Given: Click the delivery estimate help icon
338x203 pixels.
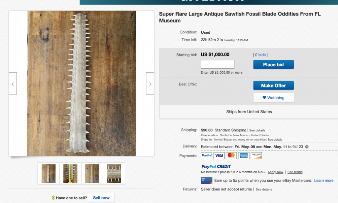Looking at the screenshot, I should point(307,147).
